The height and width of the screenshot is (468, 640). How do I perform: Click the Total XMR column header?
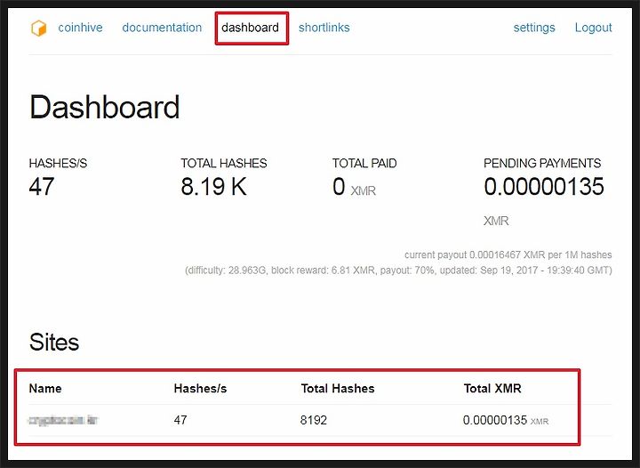pos(492,388)
